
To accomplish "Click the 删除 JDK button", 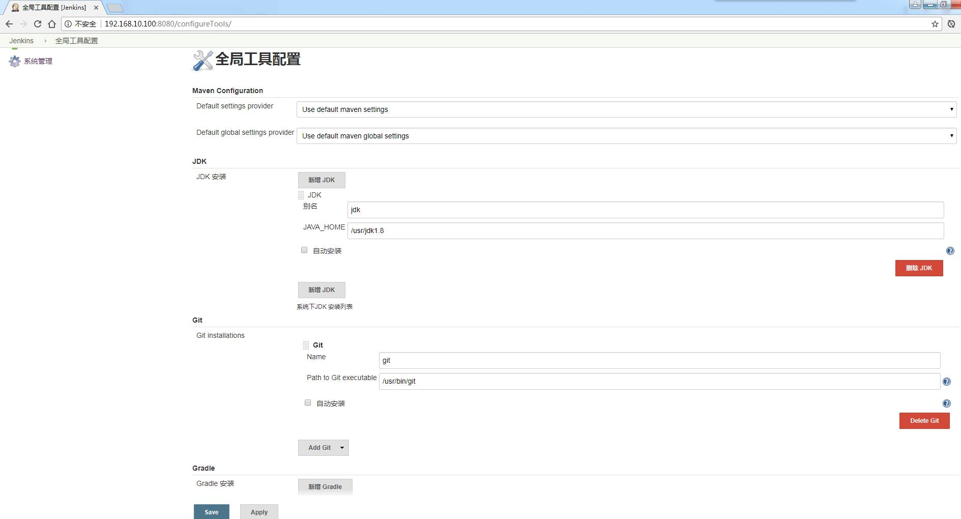I will point(919,268).
